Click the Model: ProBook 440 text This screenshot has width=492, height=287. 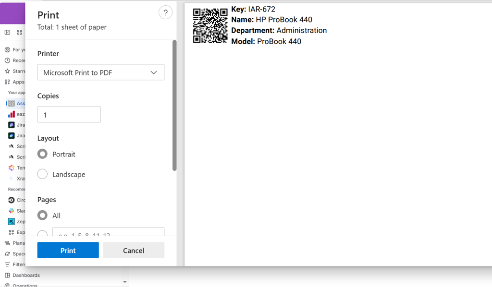click(x=266, y=41)
